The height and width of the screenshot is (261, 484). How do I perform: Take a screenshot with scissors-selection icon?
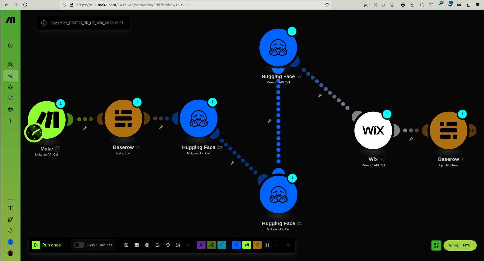pyautogui.click(x=366, y=5)
